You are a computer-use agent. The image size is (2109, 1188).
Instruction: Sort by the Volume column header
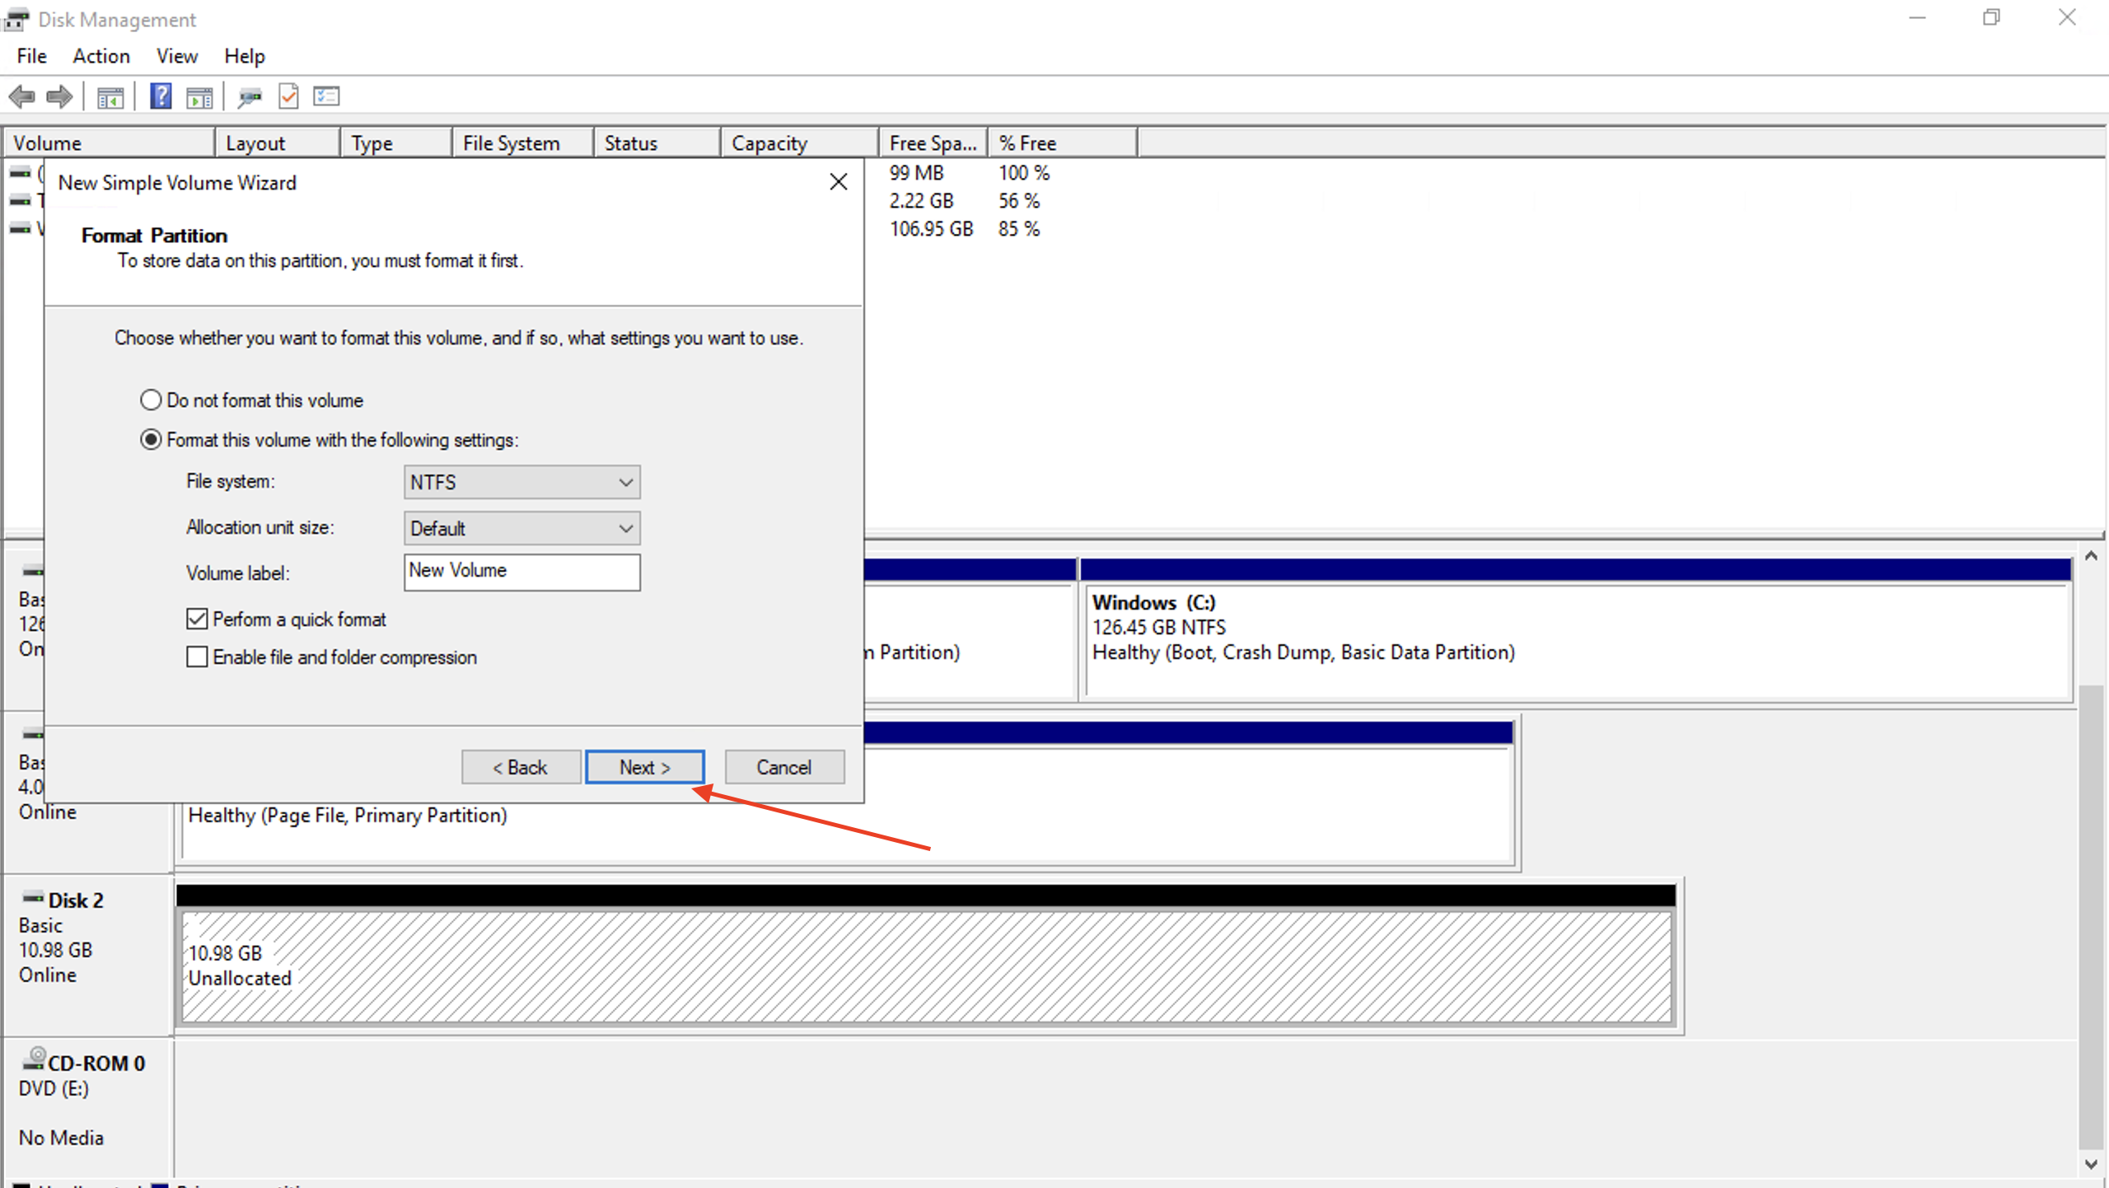(110, 143)
